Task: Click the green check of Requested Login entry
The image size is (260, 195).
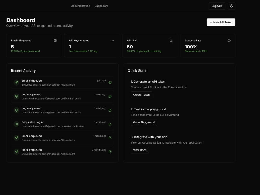Action: click(x=110, y=124)
